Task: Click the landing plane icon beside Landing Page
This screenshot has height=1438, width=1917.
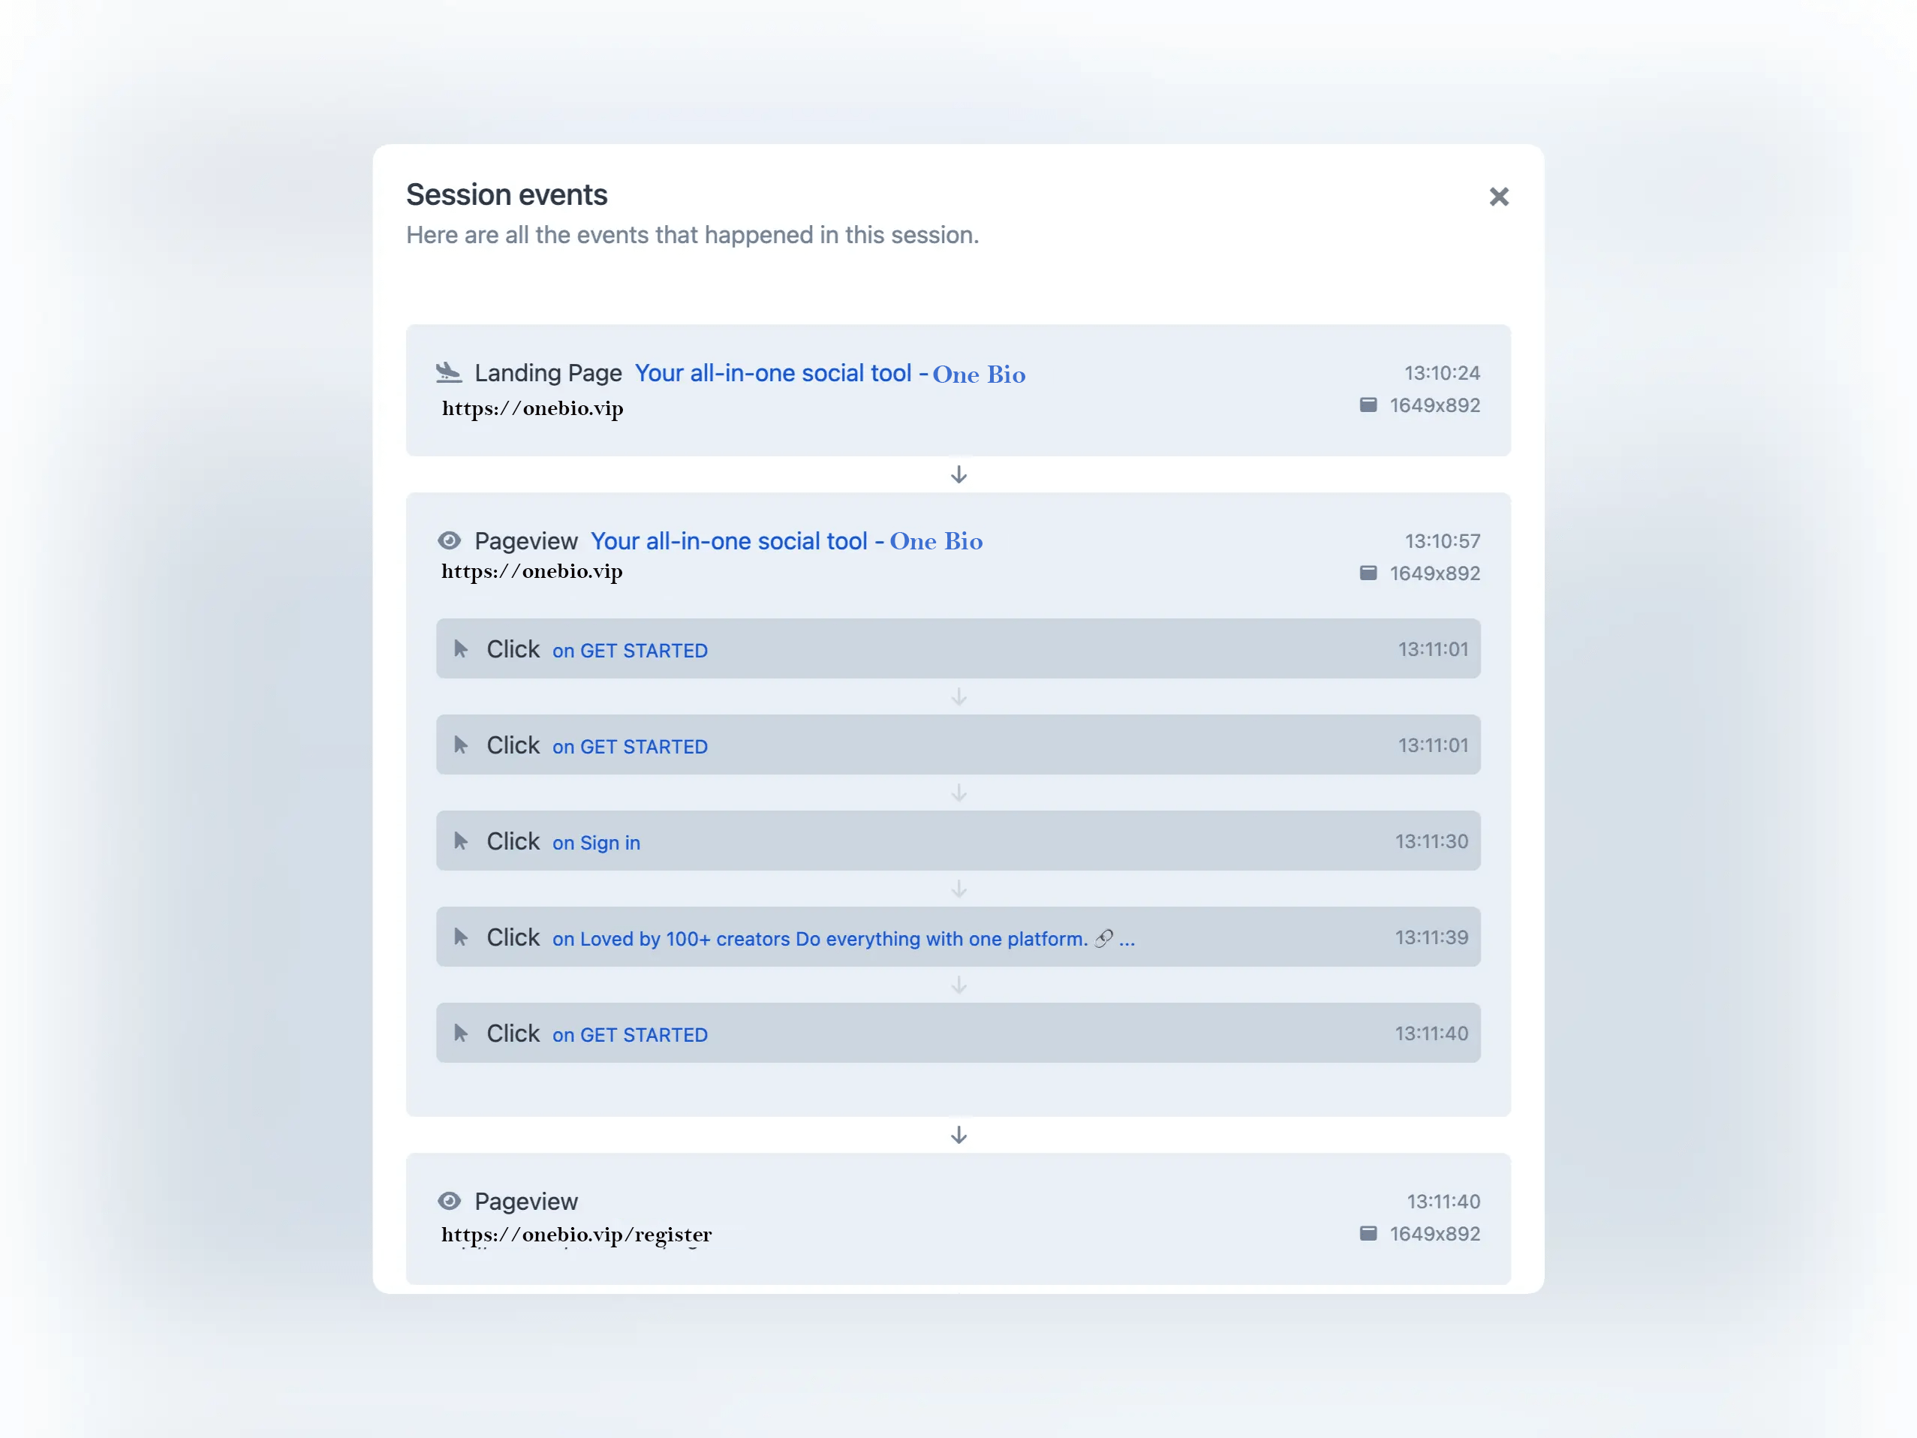Action: tap(450, 372)
